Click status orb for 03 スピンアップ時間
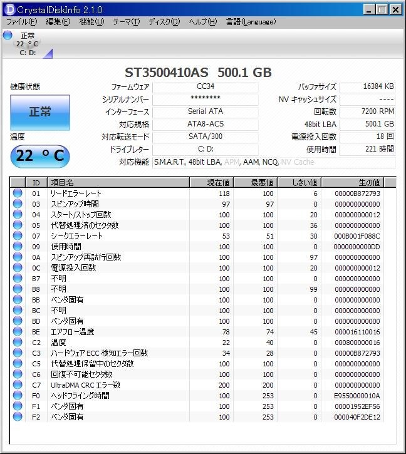Image resolution: width=406 pixels, height=454 pixels. (x=18, y=204)
